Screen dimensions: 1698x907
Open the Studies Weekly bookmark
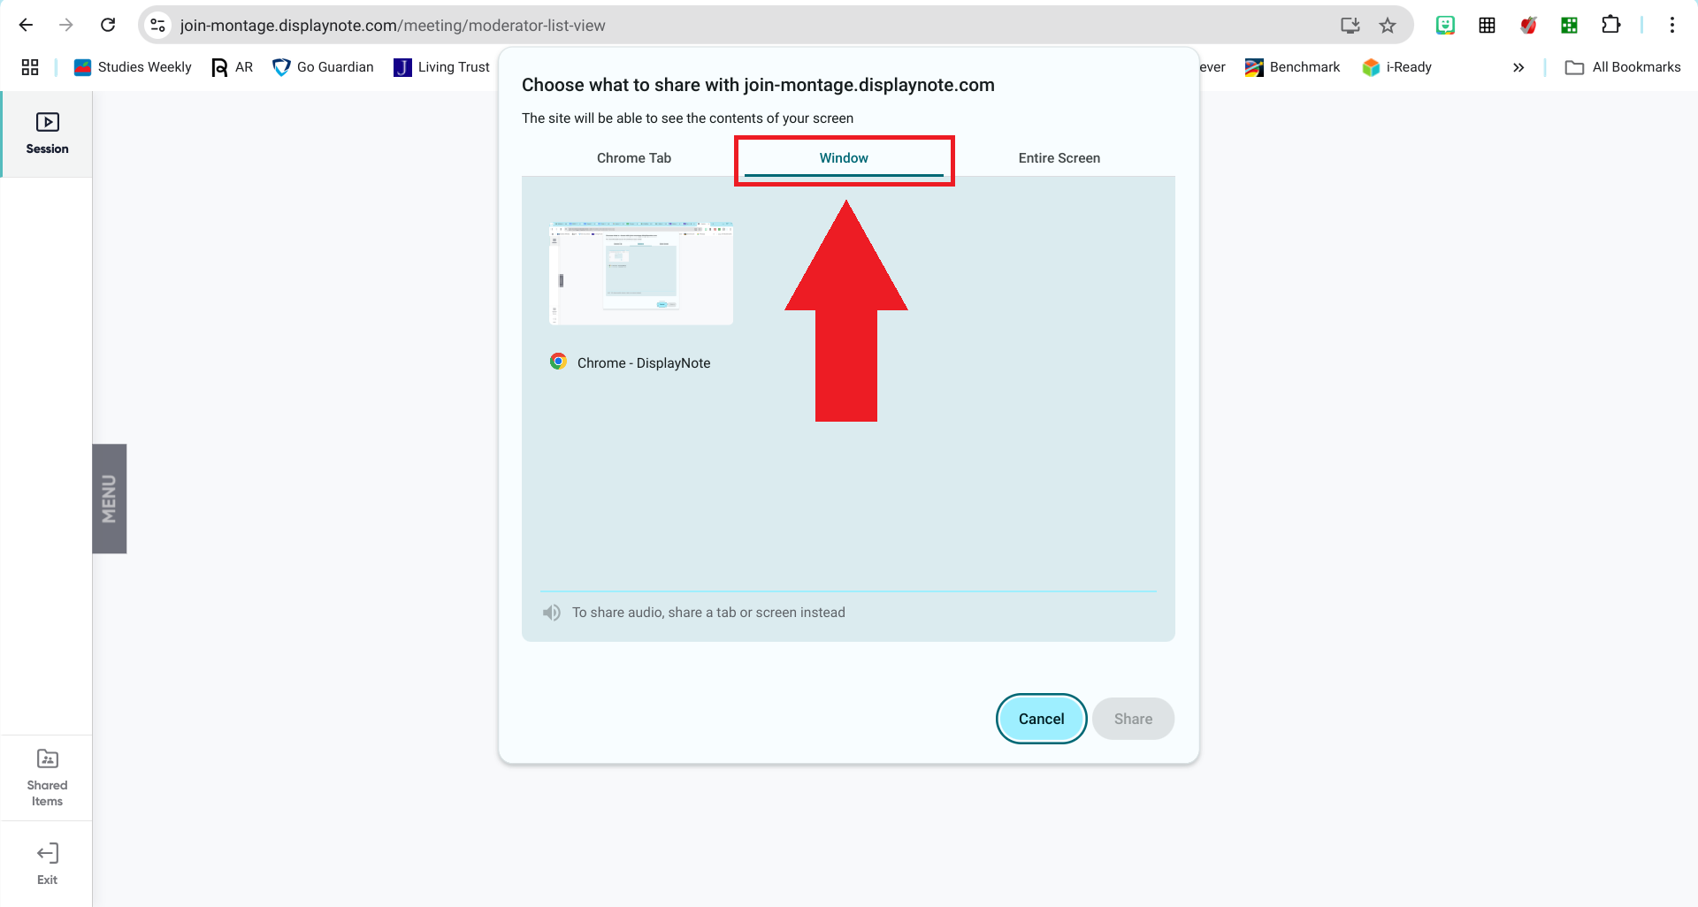pyautogui.click(x=133, y=67)
